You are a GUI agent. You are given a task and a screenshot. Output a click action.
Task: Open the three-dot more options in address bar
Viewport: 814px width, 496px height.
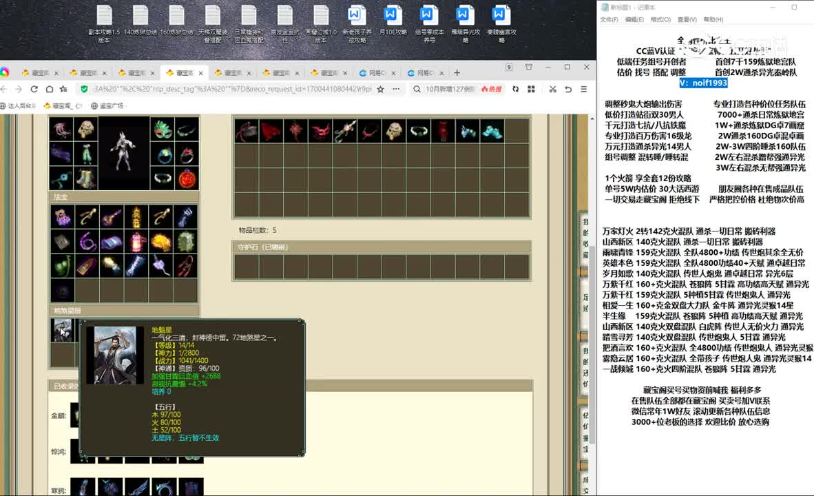pyautogui.click(x=396, y=90)
